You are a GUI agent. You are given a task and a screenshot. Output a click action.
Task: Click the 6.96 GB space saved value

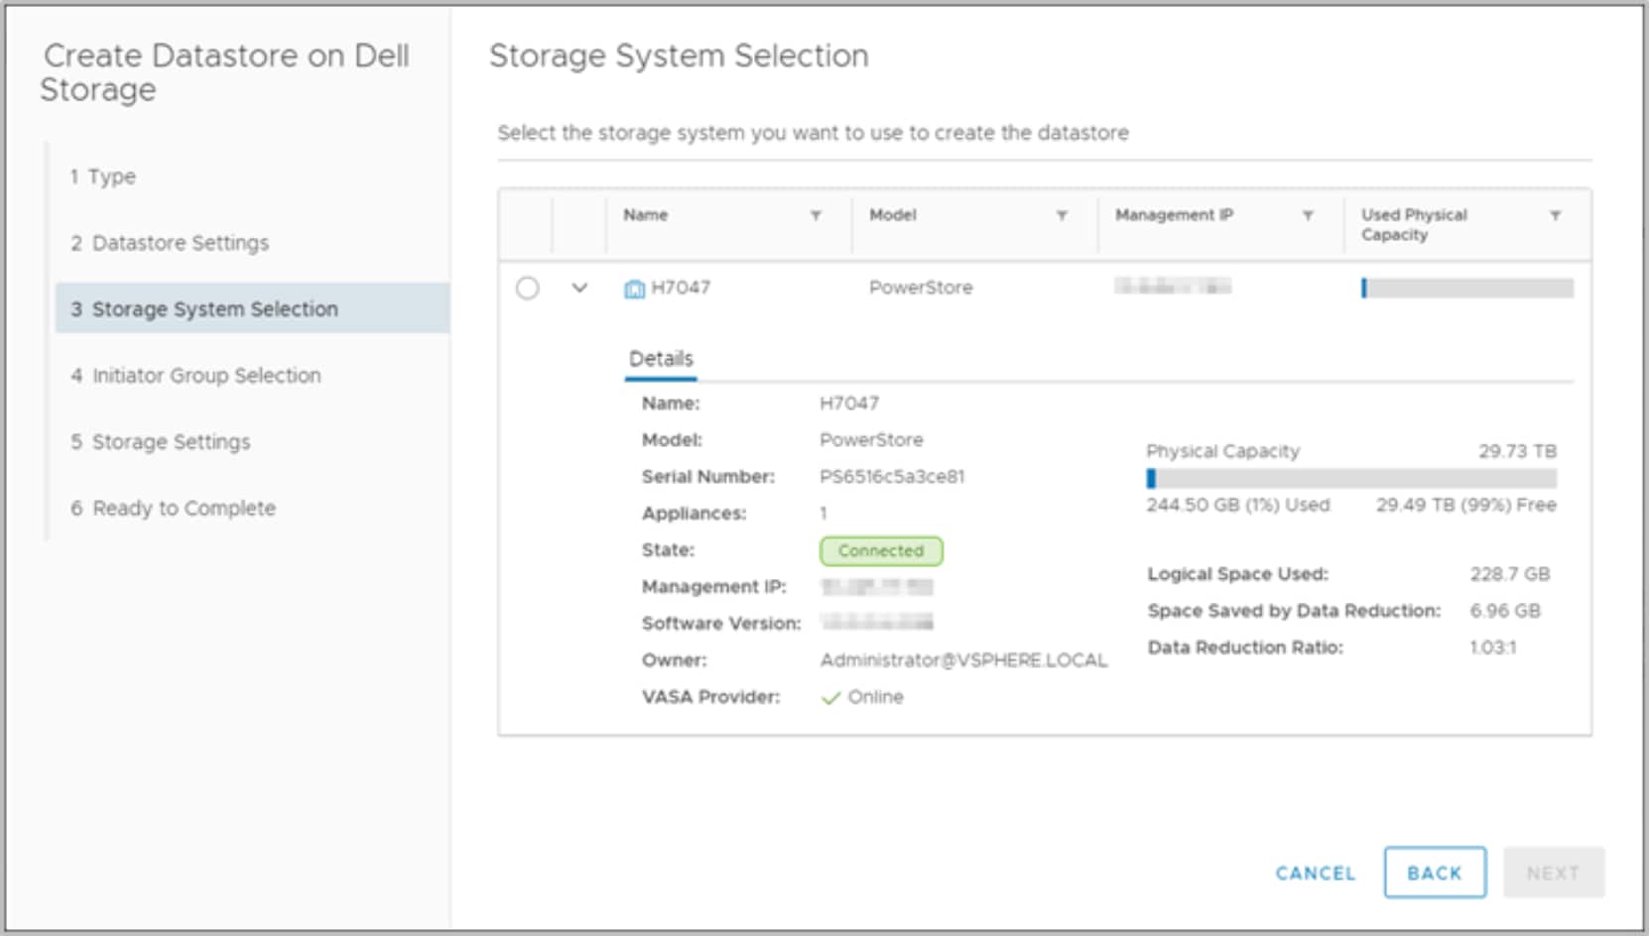point(1505,611)
